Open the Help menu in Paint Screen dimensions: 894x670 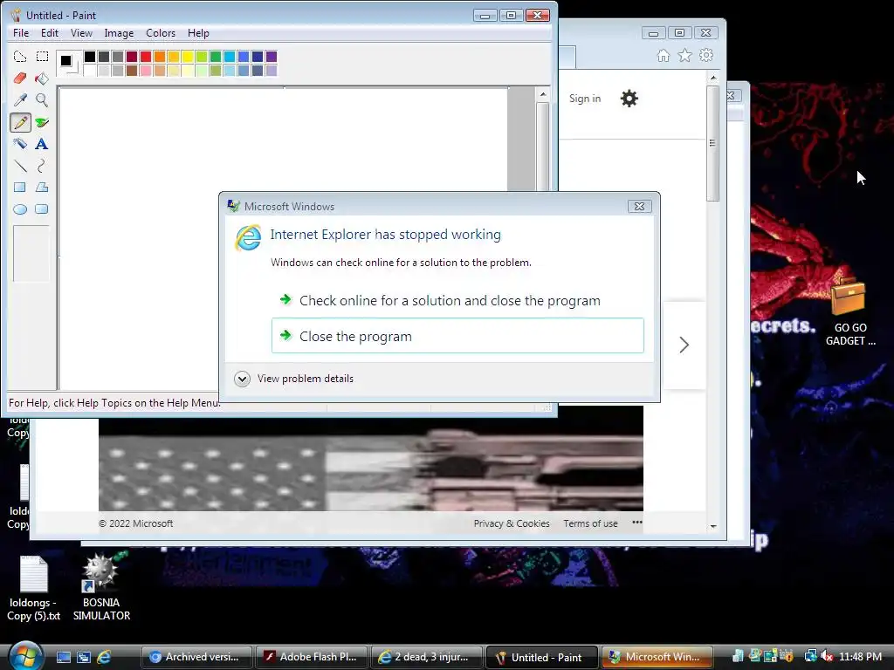tap(198, 33)
